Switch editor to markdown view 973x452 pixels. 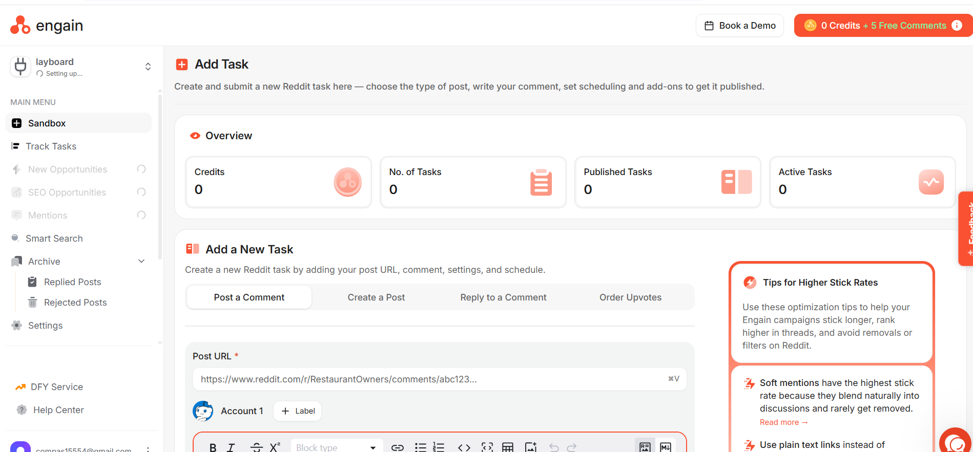pyautogui.click(x=666, y=446)
